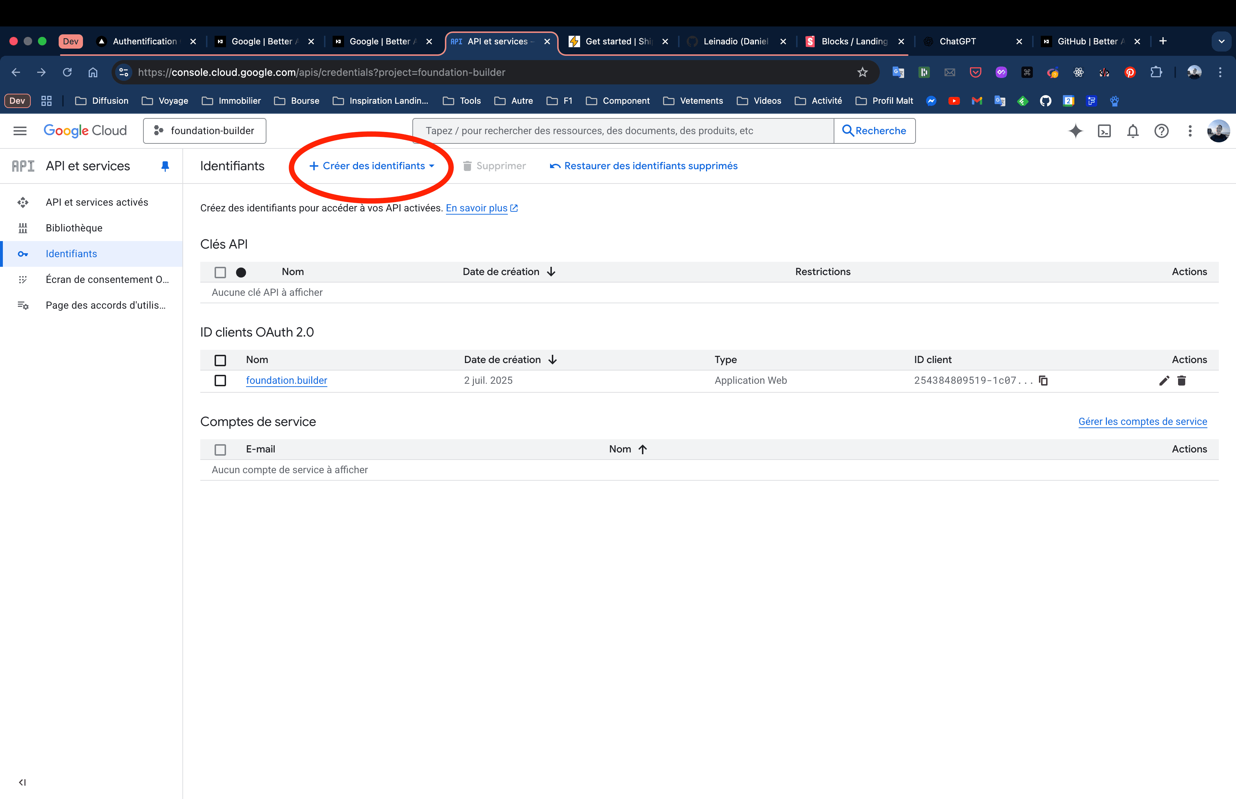Open the notifications bell
Screen dimensions: 1236x799
click(x=1133, y=131)
